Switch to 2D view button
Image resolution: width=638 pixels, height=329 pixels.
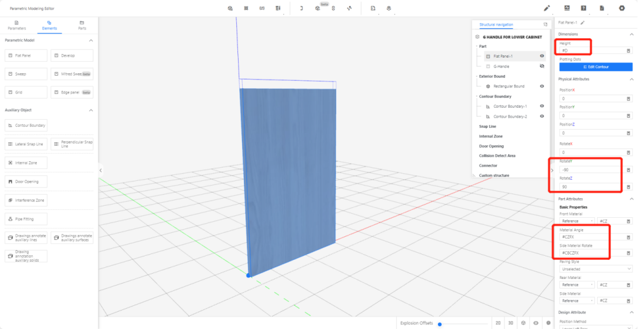coord(497,323)
